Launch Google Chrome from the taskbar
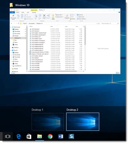The image size is (129, 144). click(x=50, y=137)
